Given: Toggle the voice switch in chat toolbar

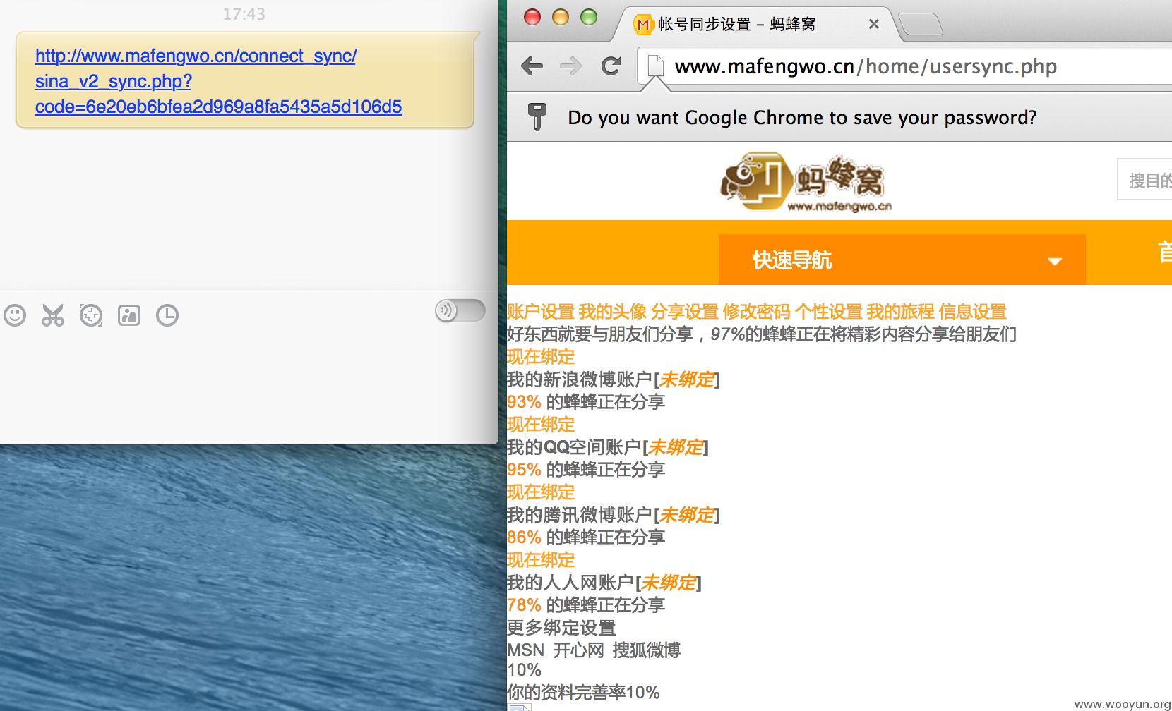Looking at the screenshot, I should (x=460, y=310).
